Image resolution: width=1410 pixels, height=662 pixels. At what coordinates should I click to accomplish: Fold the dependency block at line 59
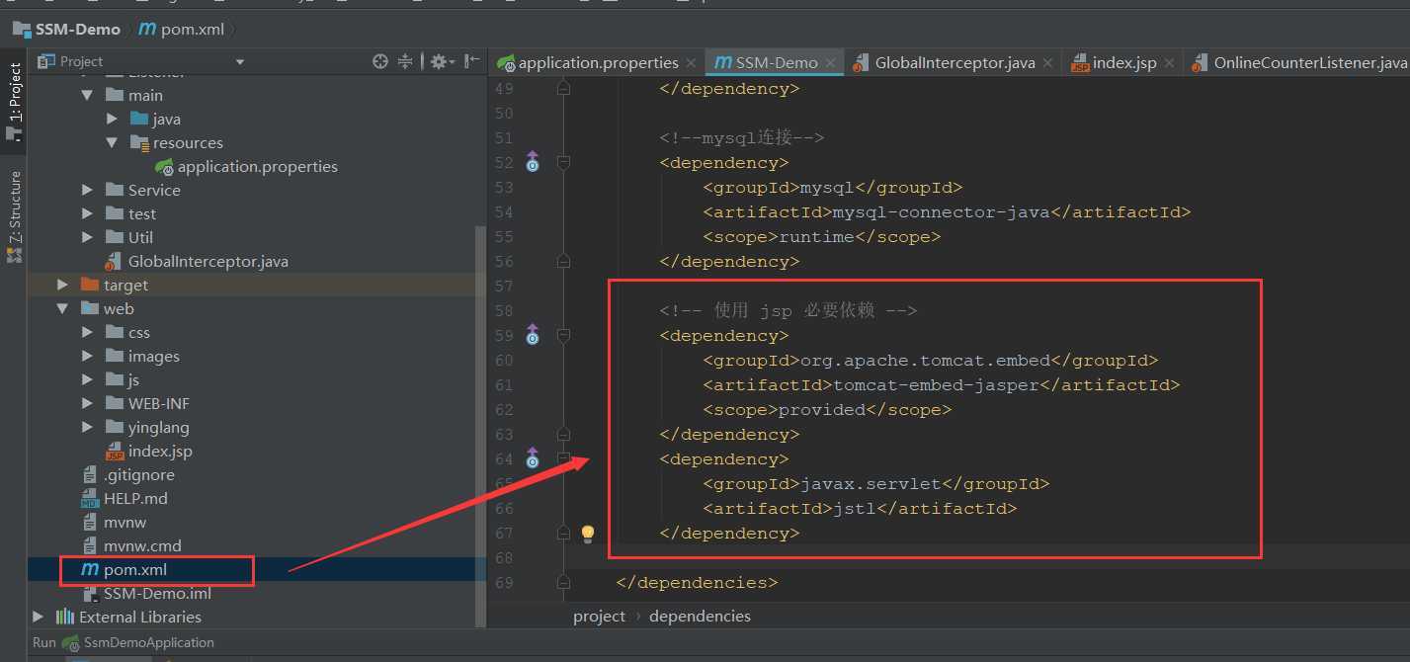[x=563, y=335]
